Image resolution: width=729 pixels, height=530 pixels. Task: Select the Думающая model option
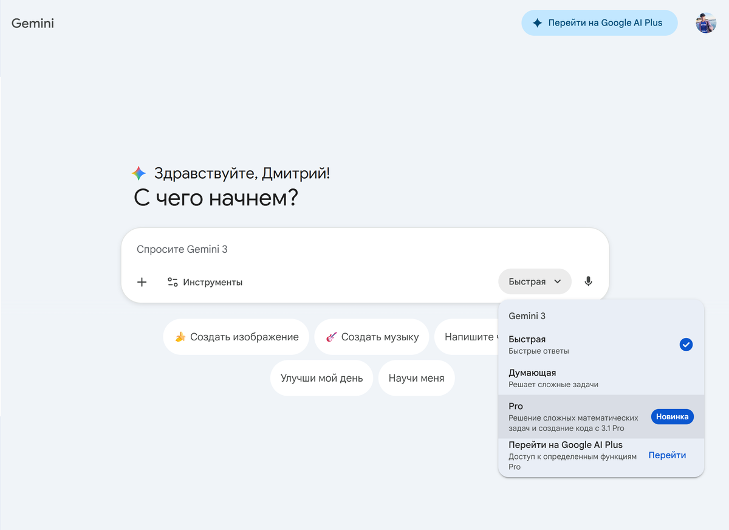click(601, 378)
